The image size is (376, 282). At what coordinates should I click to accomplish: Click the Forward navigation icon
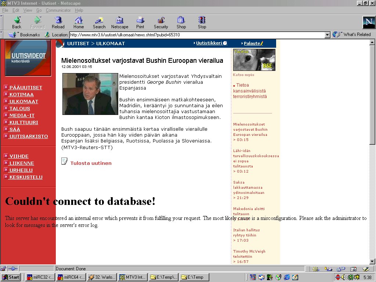click(38, 22)
